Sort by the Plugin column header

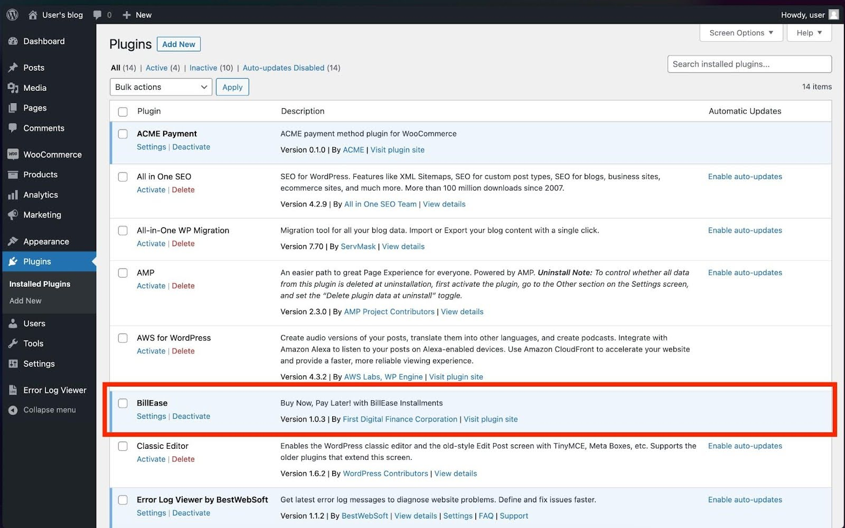pos(149,111)
